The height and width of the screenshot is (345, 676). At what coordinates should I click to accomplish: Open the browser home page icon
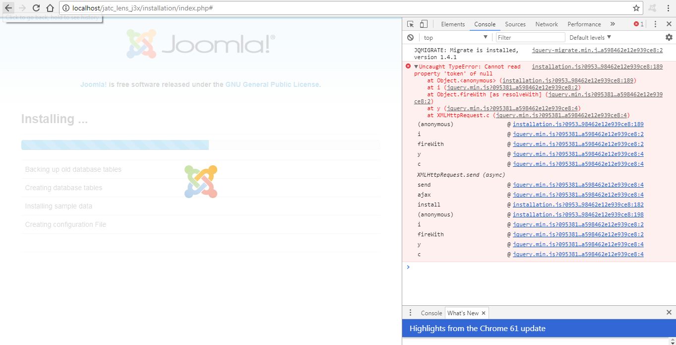(x=50, y=8)
